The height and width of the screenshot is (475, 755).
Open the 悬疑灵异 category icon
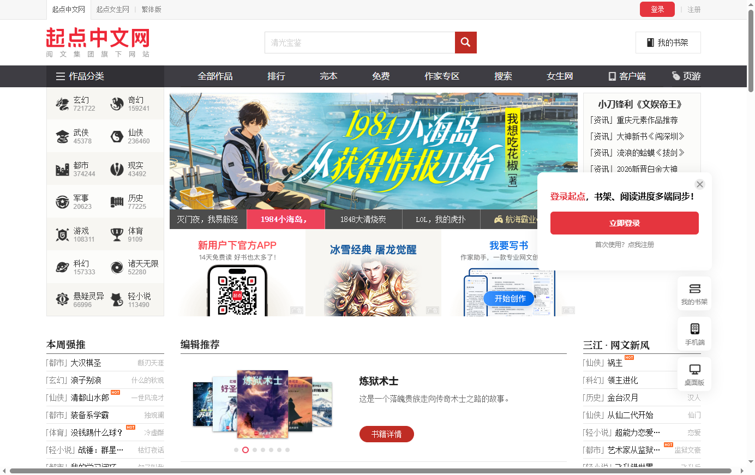62,299
